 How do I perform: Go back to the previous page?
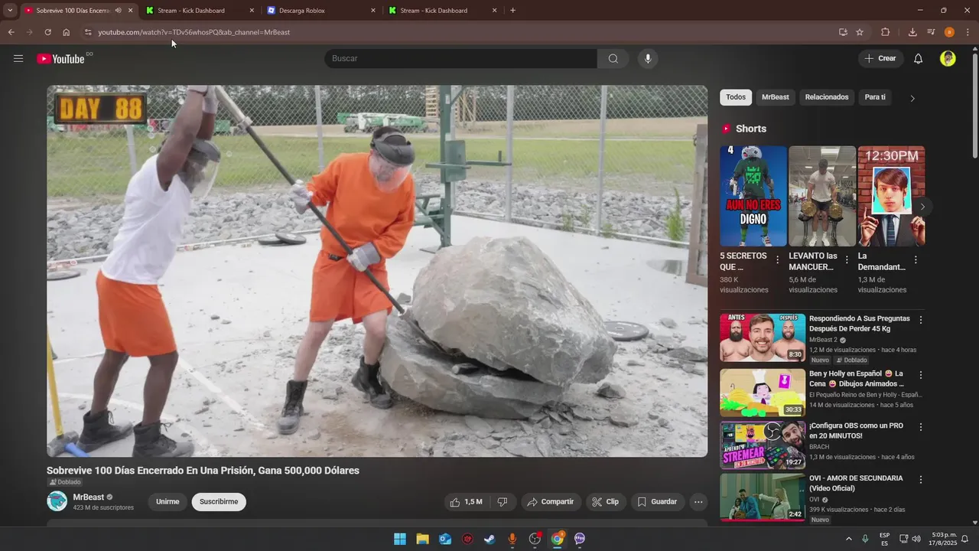coord(11,32)
